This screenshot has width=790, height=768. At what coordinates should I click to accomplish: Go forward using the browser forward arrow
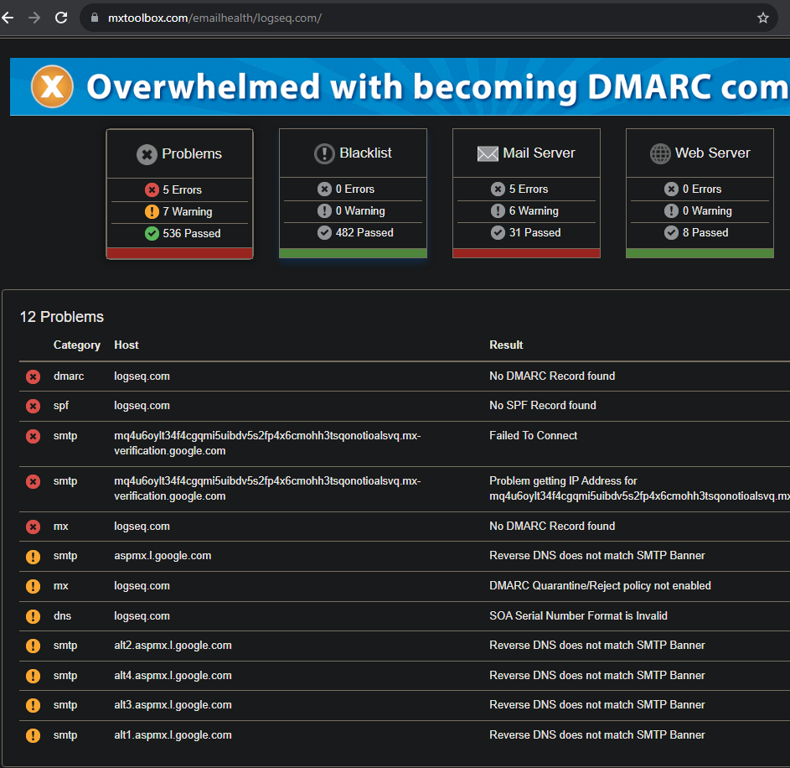(34, 18)
